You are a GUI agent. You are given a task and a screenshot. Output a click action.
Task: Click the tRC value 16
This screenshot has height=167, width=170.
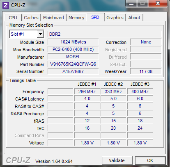87,128
